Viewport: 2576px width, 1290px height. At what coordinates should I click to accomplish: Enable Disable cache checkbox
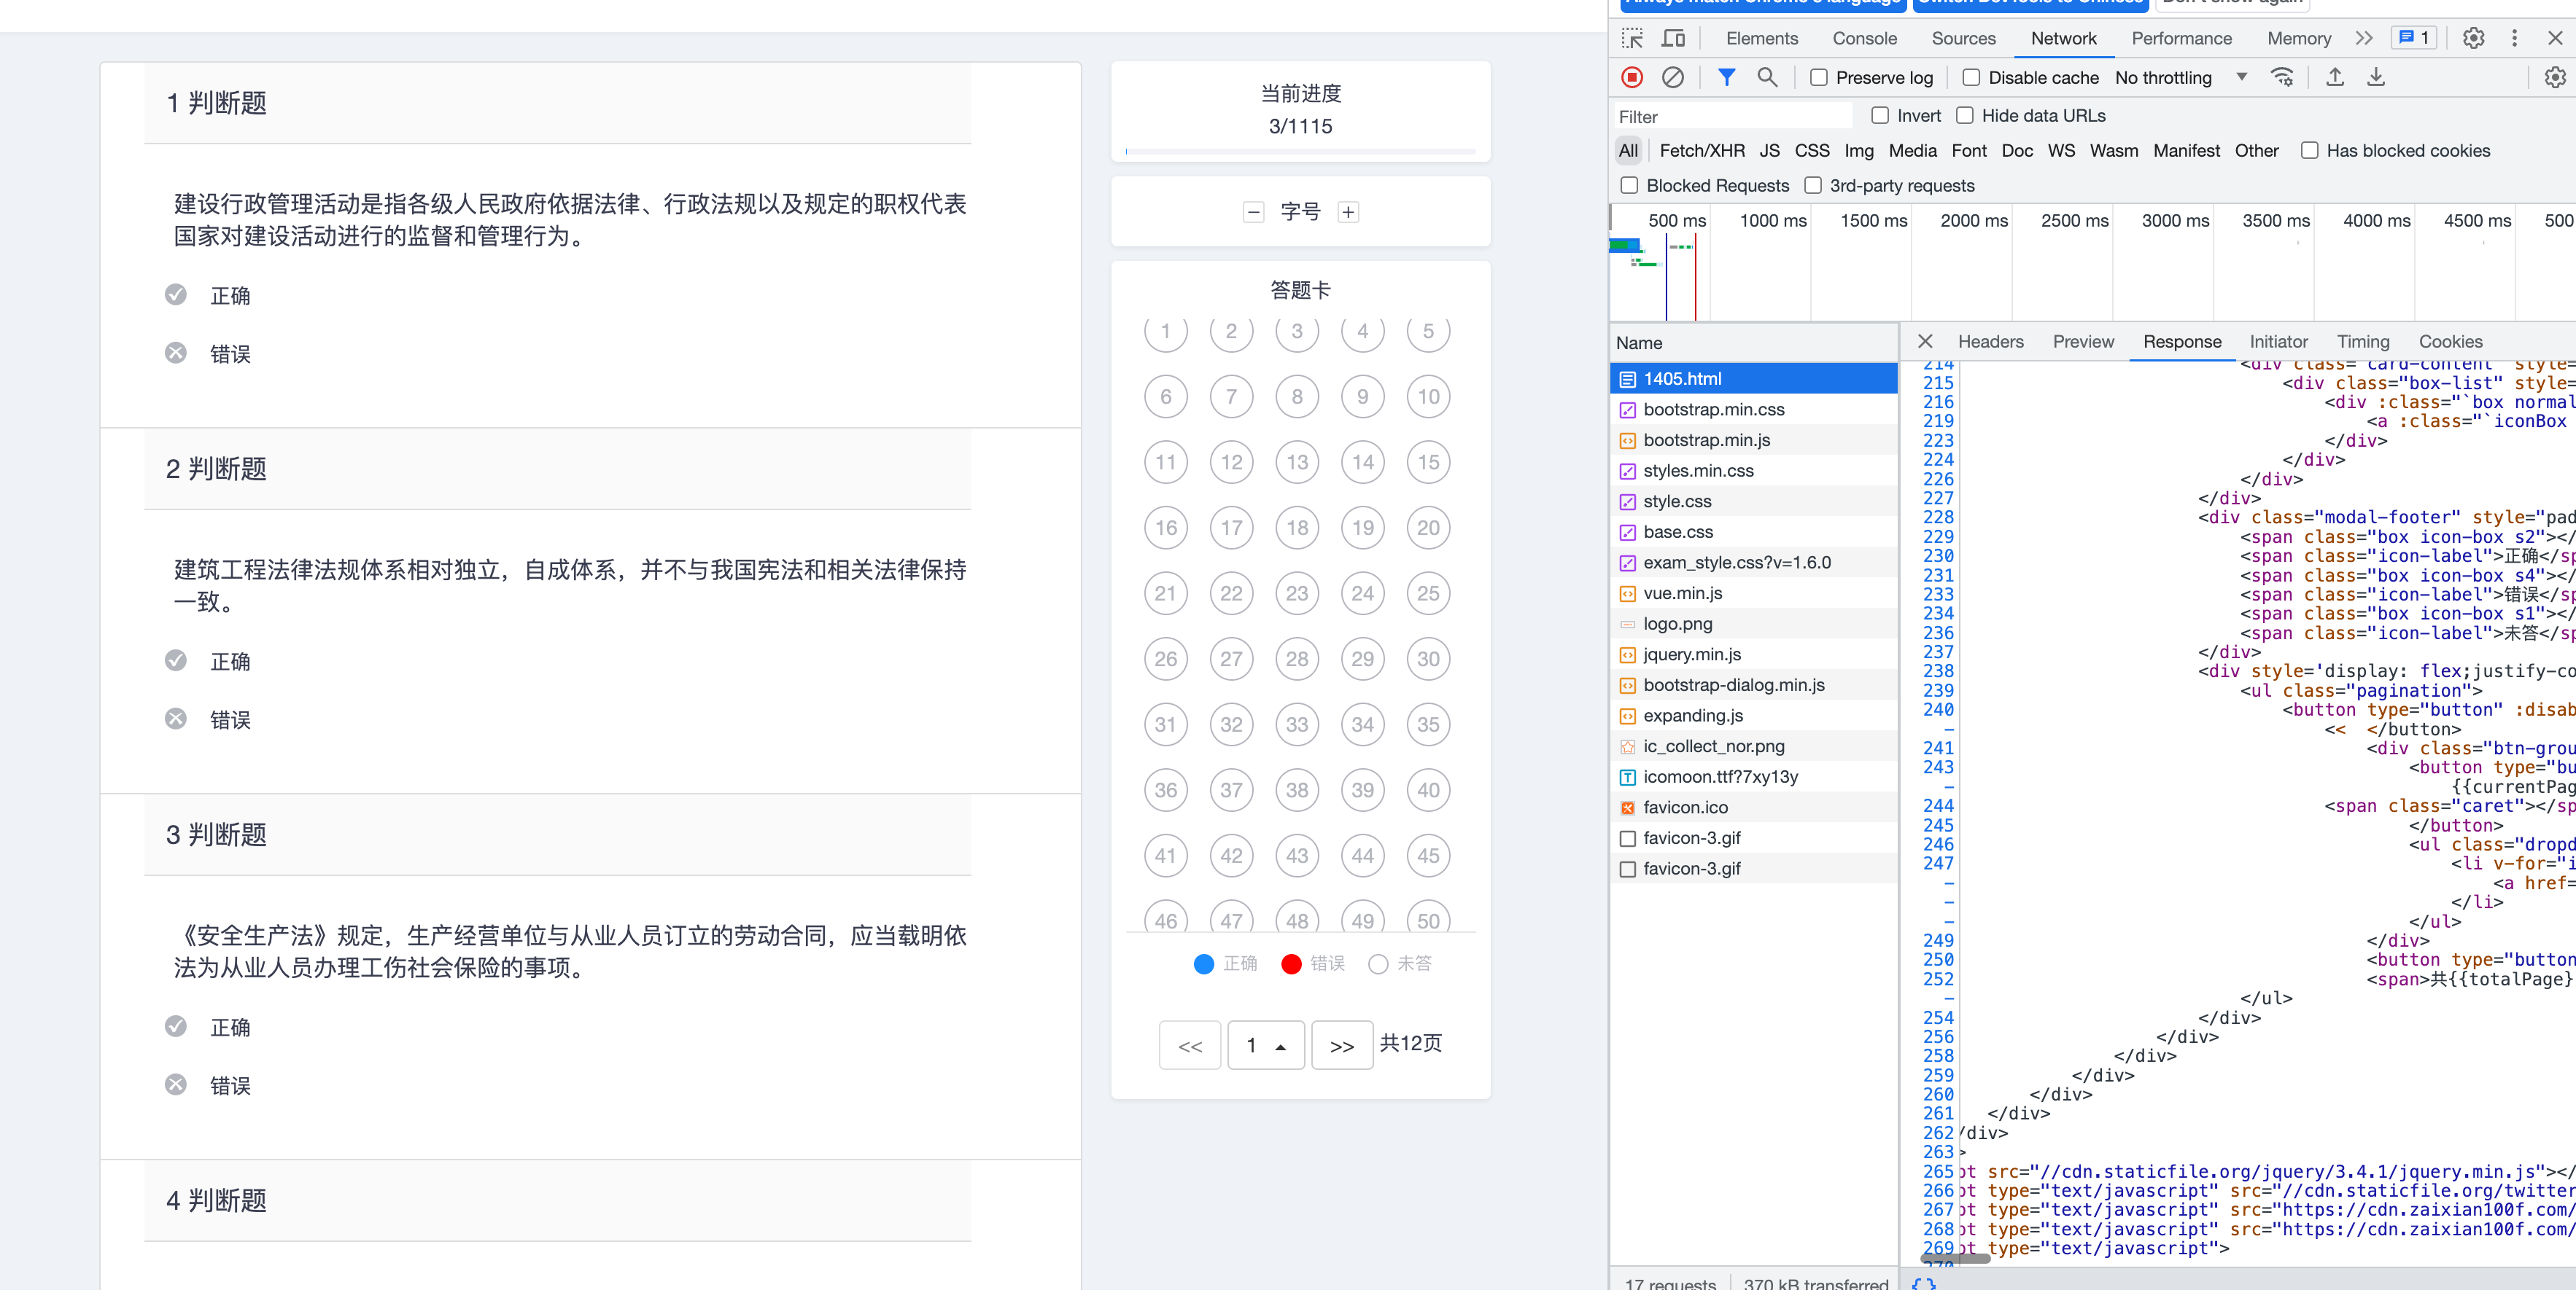pyautogui.click(x=1971, y=77)
